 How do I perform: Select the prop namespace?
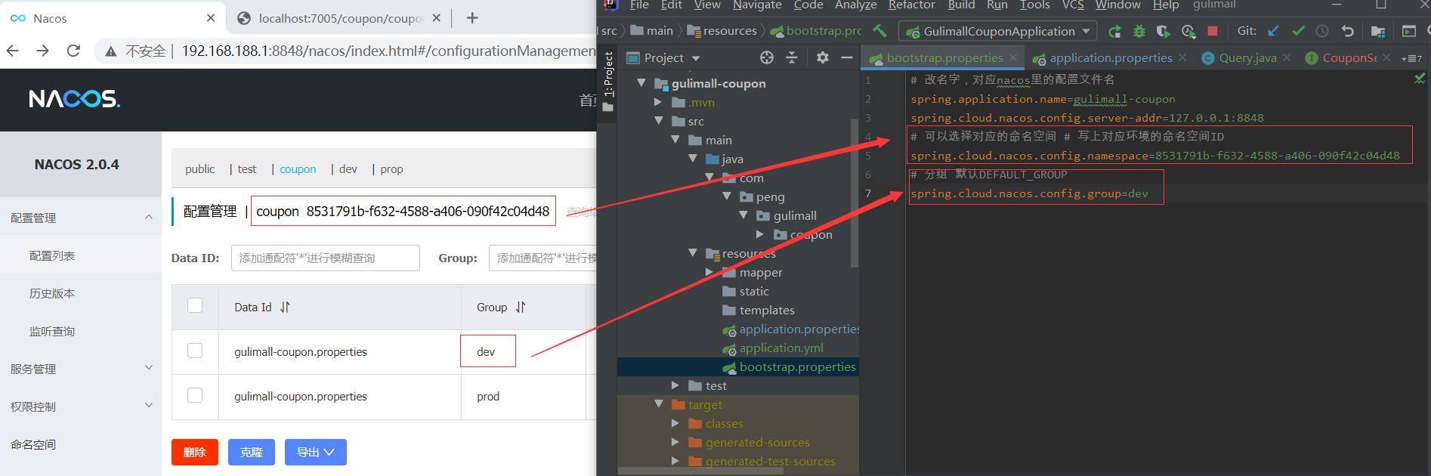pos(391,169)
